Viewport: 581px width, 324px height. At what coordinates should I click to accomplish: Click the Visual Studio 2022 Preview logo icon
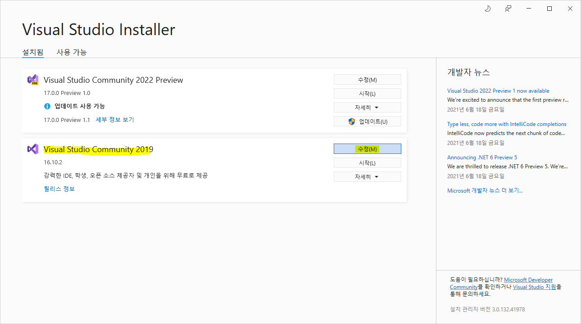pyautogui.click(x=33, y=80)
